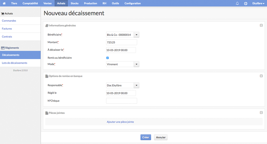Open the RH menu

point(104,3)
